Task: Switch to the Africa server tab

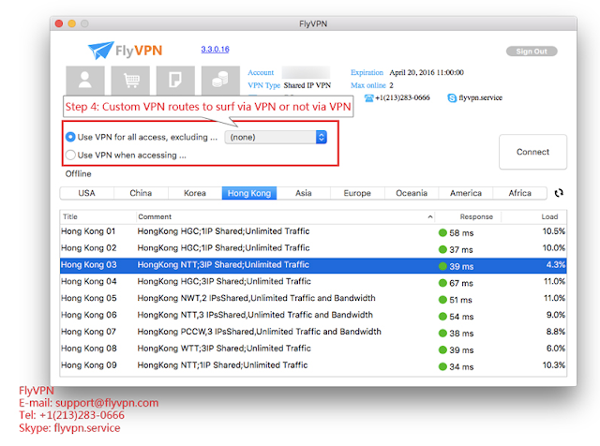Action: (x=520, y=193)
